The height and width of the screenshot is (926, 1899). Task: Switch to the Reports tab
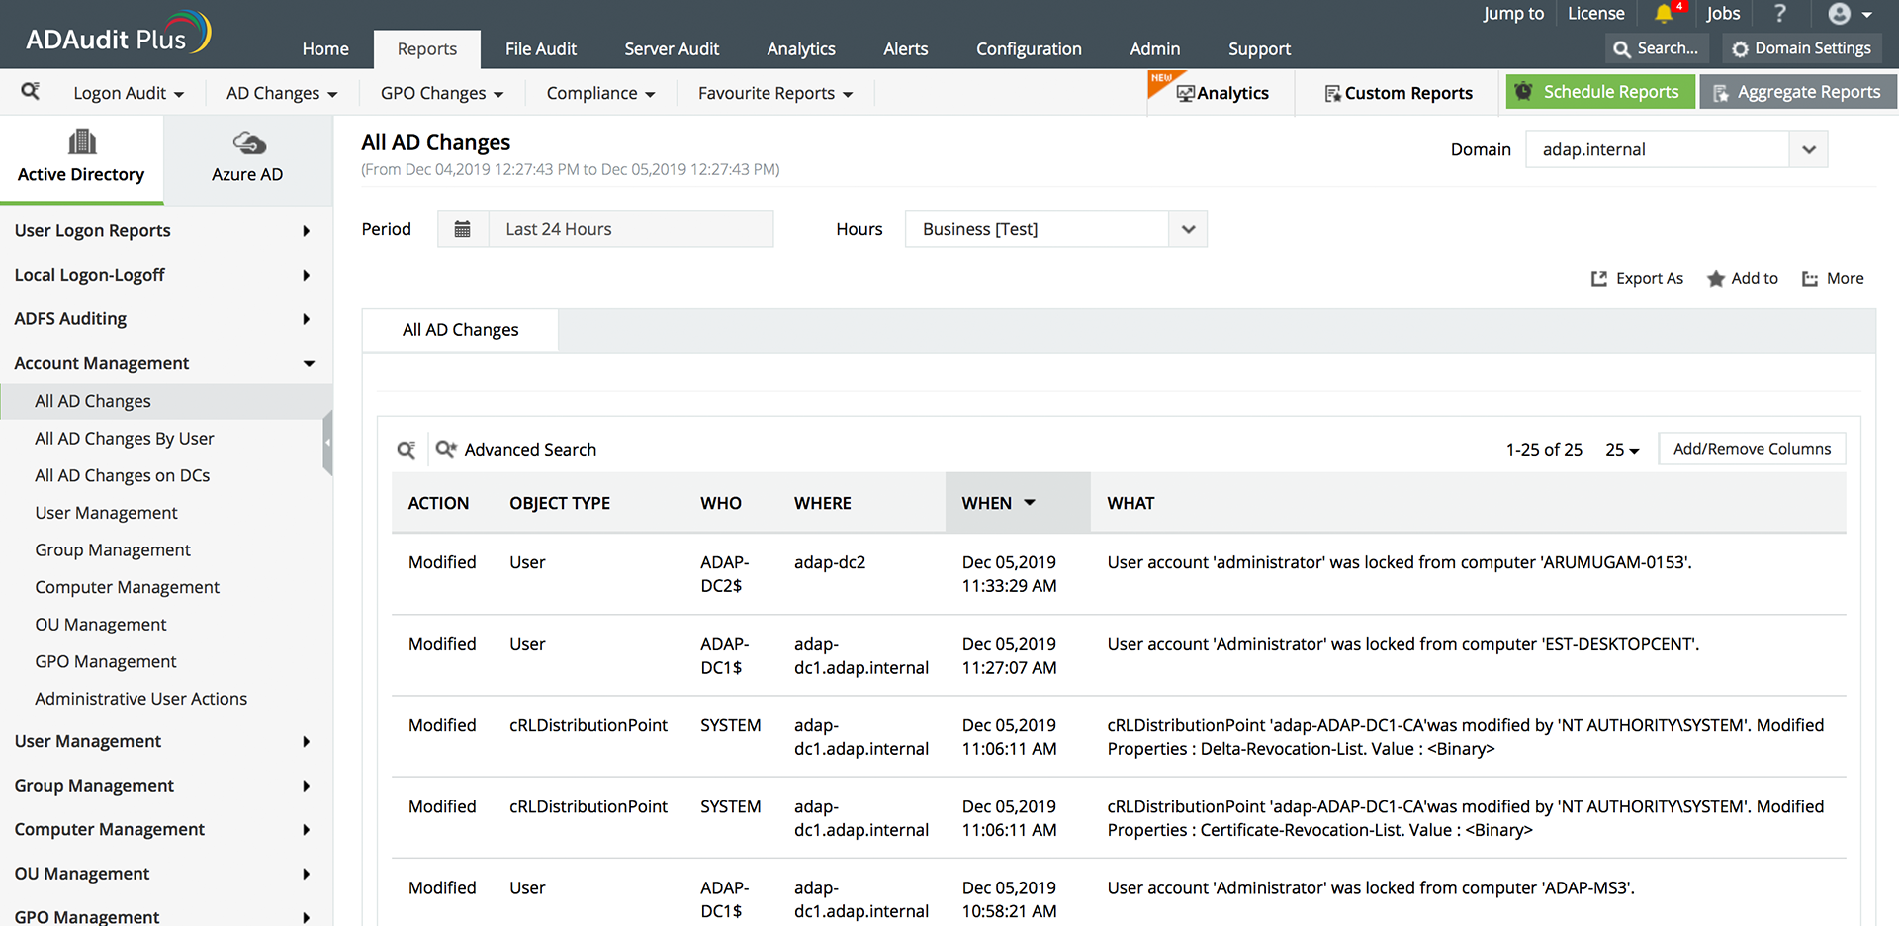pos(426,48)
